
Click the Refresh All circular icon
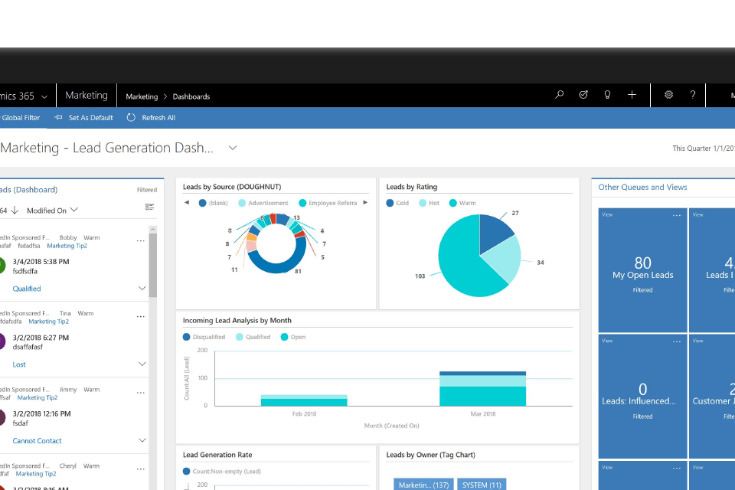tap(131, 118)
